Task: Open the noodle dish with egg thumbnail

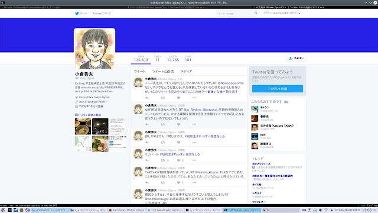Action: coord(100,144)
